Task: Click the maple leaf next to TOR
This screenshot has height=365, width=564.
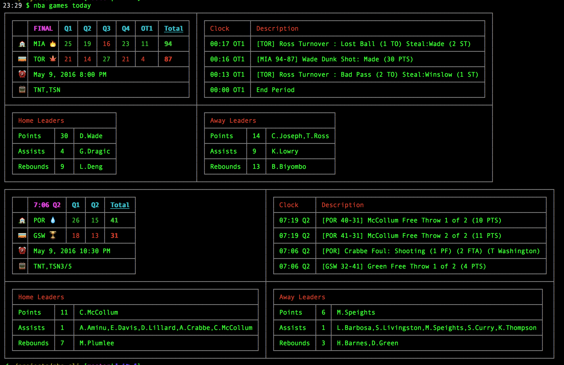Action: [x=53, y=59]
